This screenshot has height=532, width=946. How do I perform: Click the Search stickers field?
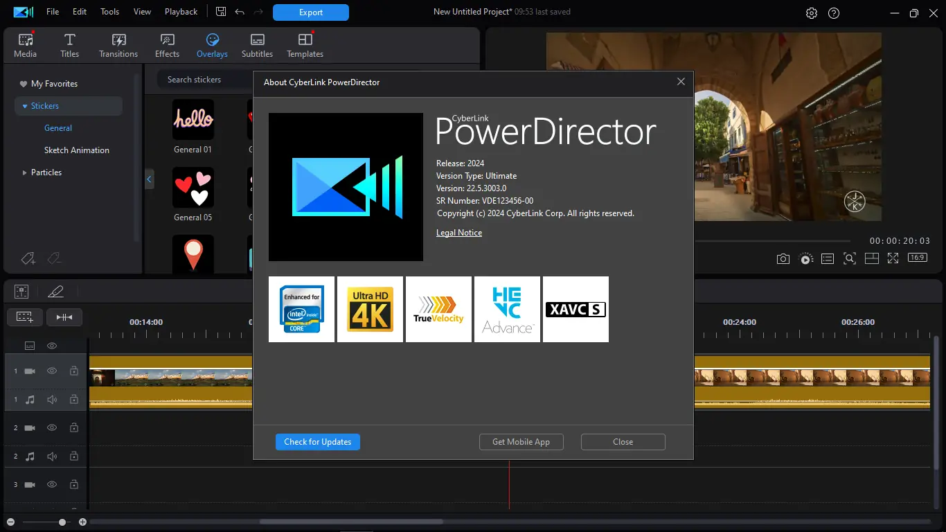pyautogui.click(x=205, y=80)
